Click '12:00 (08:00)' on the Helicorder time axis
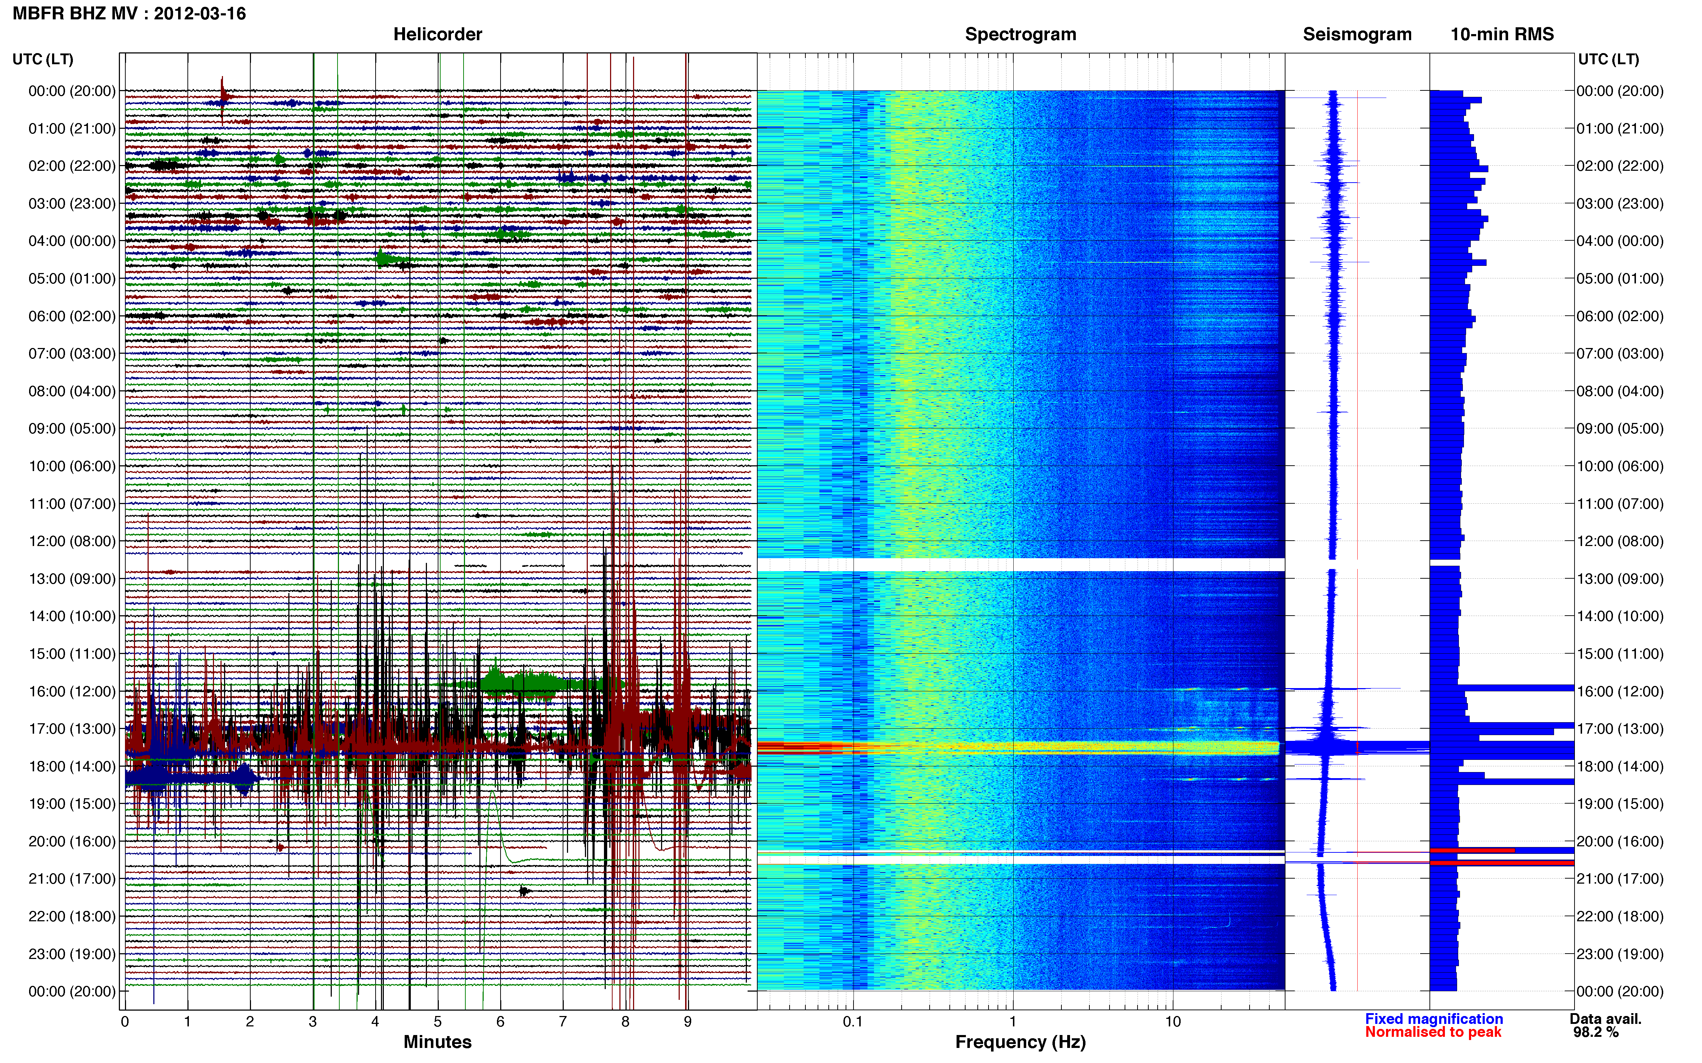This screenshot has height=1063, width=1702. coord(72,541)
